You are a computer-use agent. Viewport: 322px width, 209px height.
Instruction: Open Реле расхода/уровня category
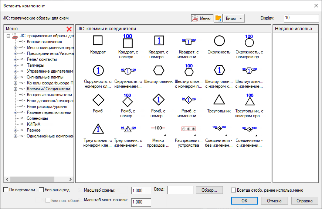click(47, 107)
